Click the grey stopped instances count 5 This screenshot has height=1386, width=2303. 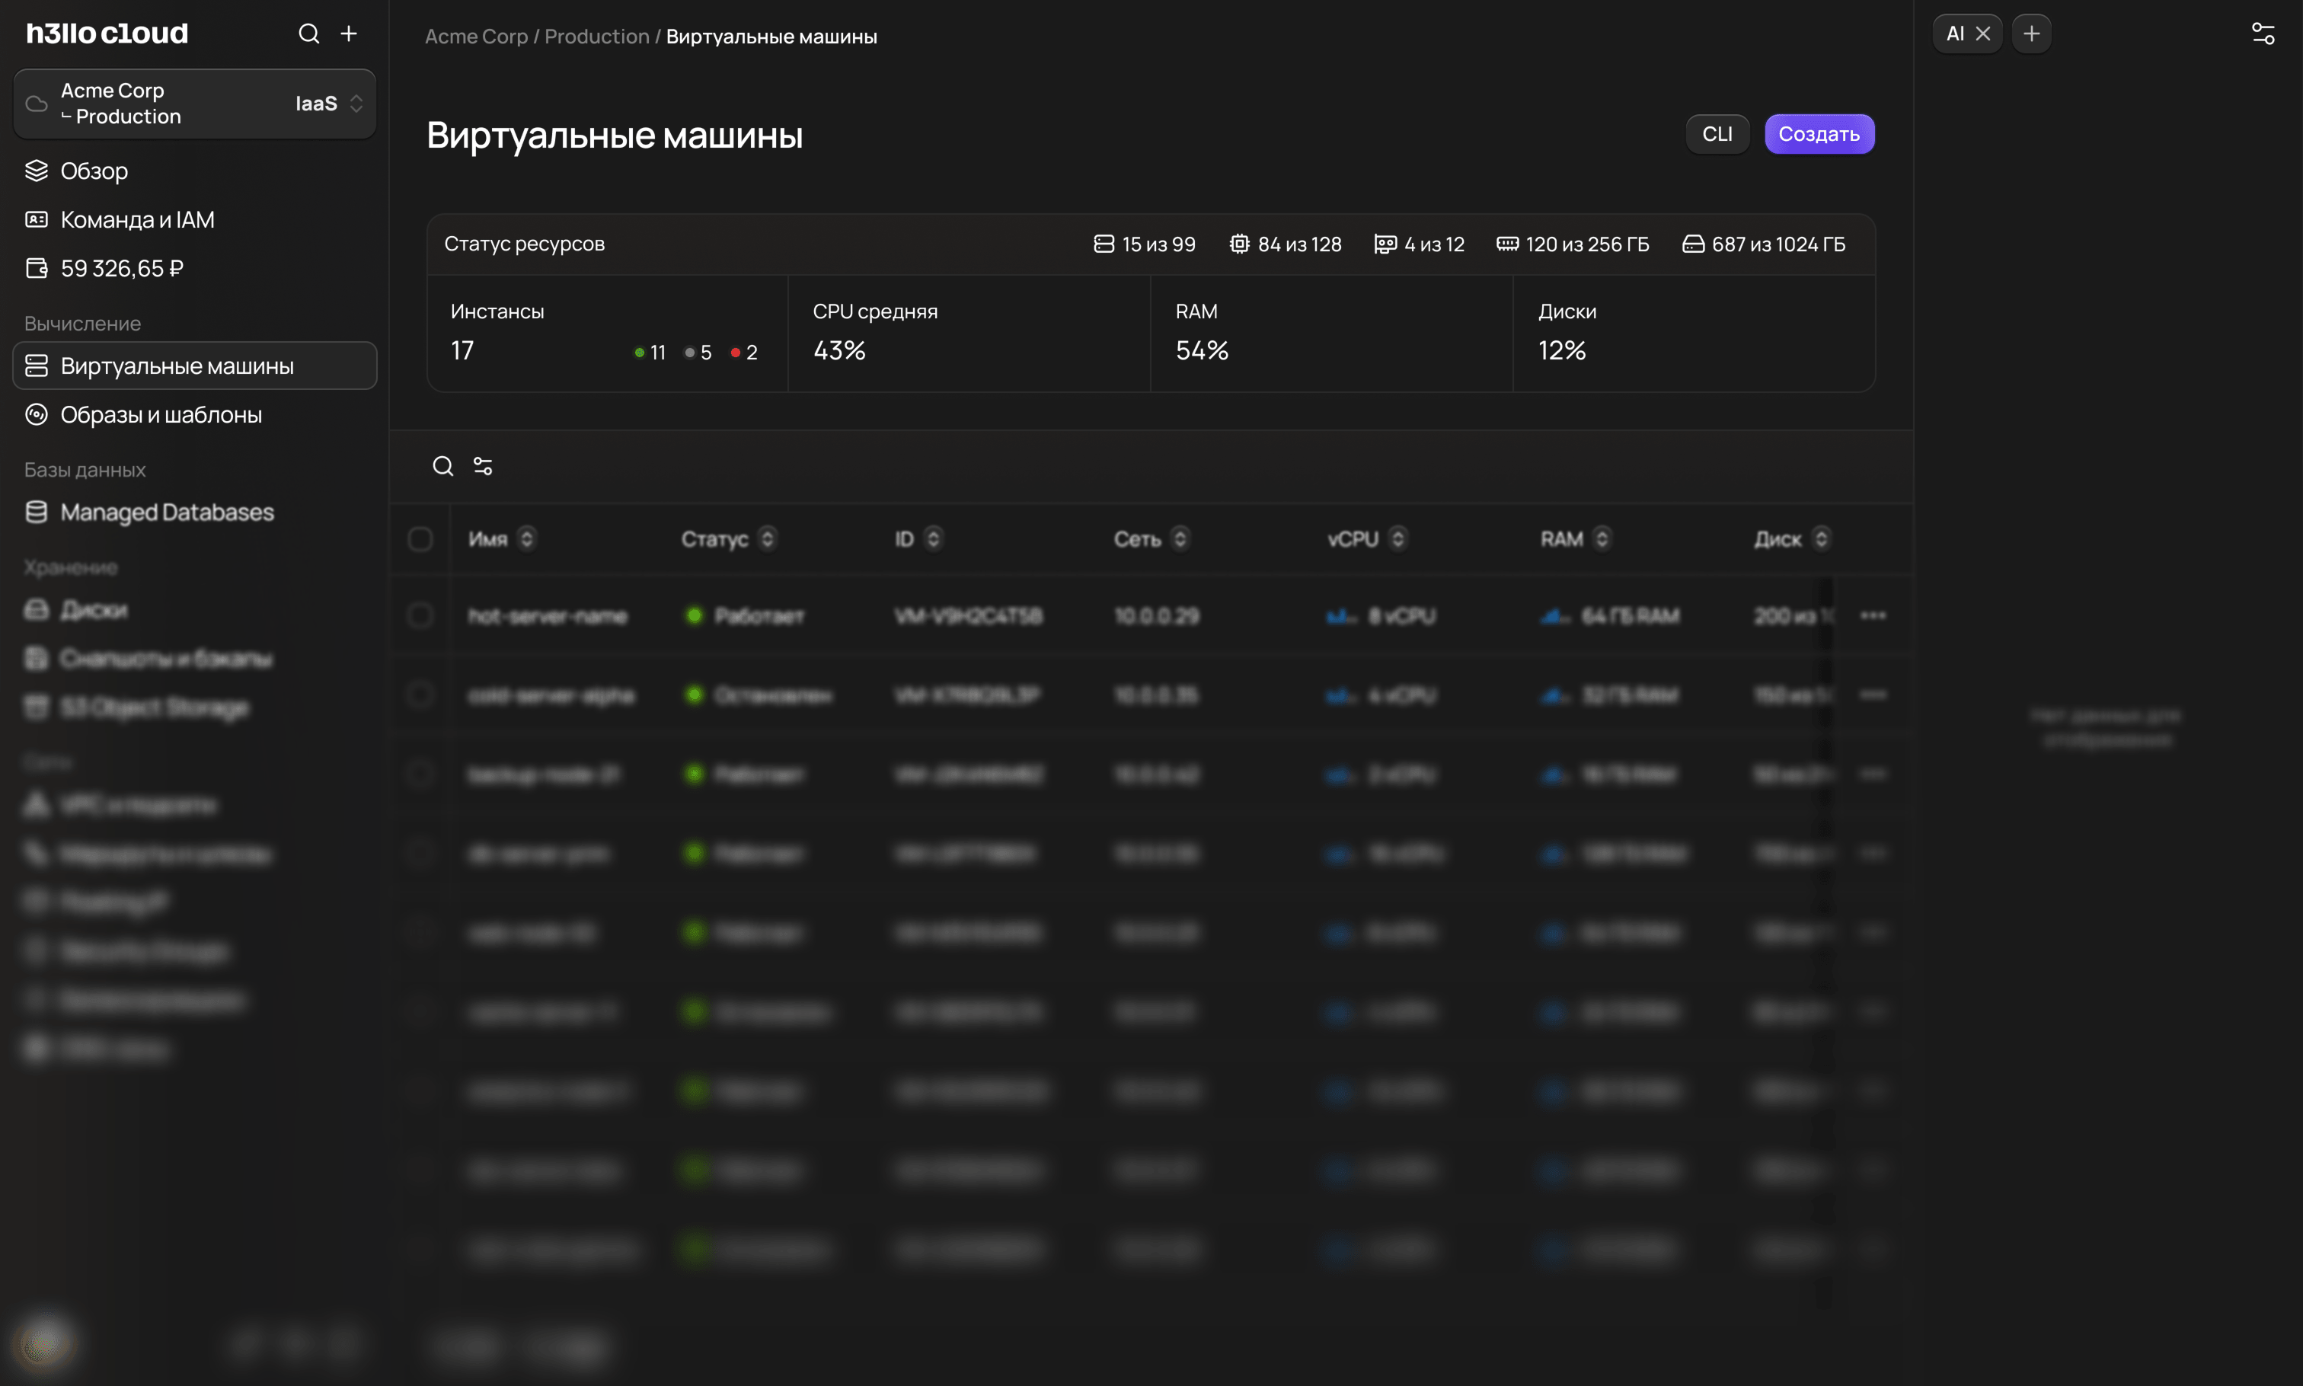(698, 352)
